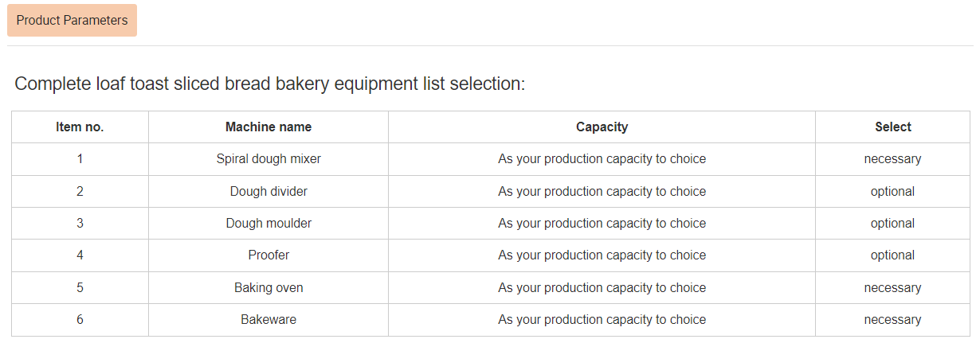
Task: Click 'necessary' in the Spiral dough mixer row
Action: (892, 159)
